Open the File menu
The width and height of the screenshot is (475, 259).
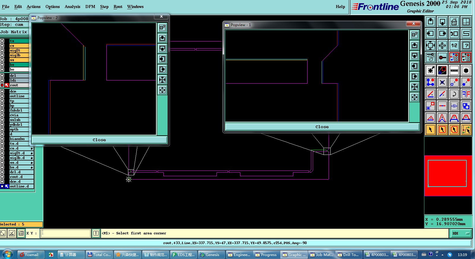6,7
